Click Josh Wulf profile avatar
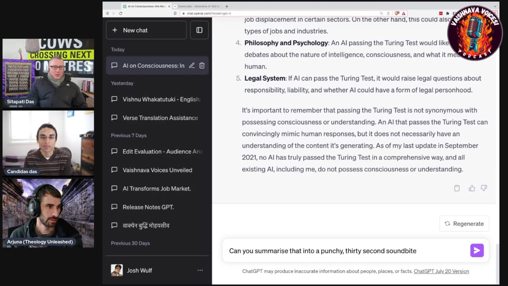 tap(117, 271)
